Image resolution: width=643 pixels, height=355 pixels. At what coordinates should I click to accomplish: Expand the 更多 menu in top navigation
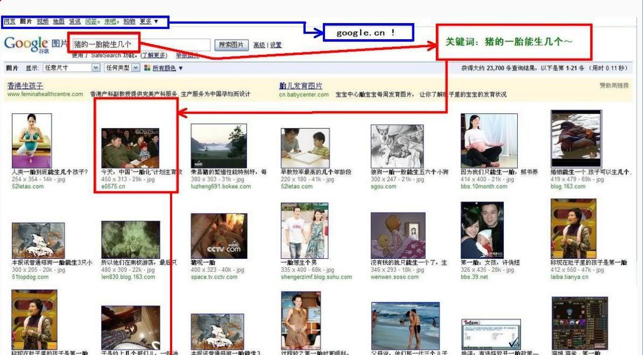coord(149,22)
